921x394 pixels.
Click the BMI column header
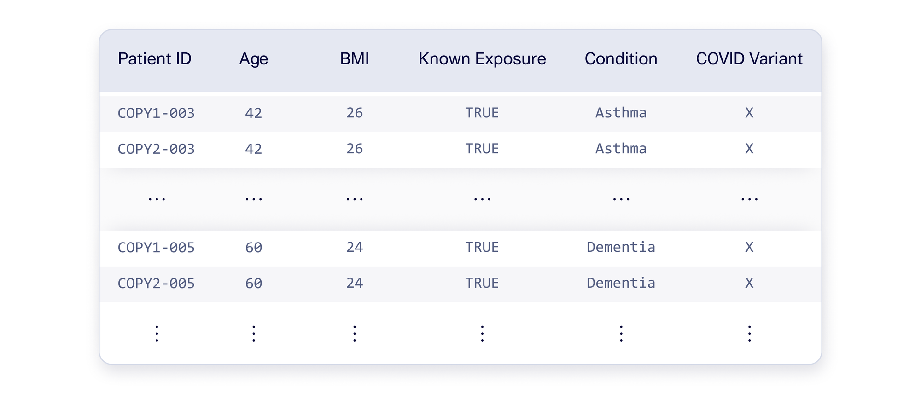pos(355,59)
